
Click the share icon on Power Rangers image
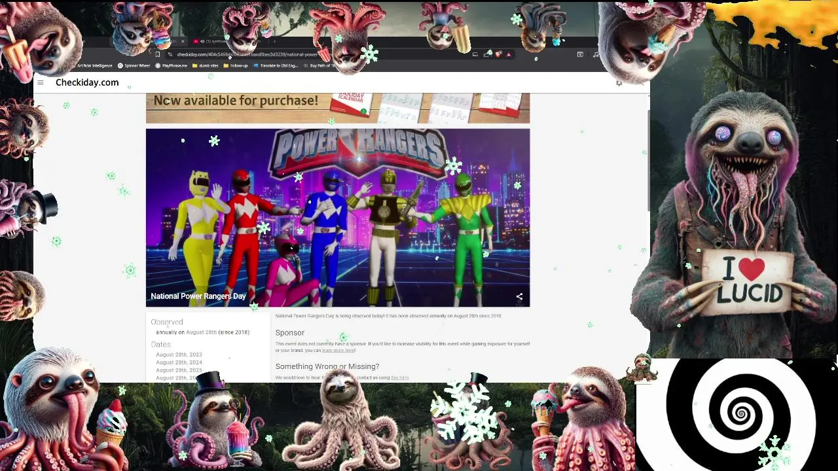coord(519,296)
